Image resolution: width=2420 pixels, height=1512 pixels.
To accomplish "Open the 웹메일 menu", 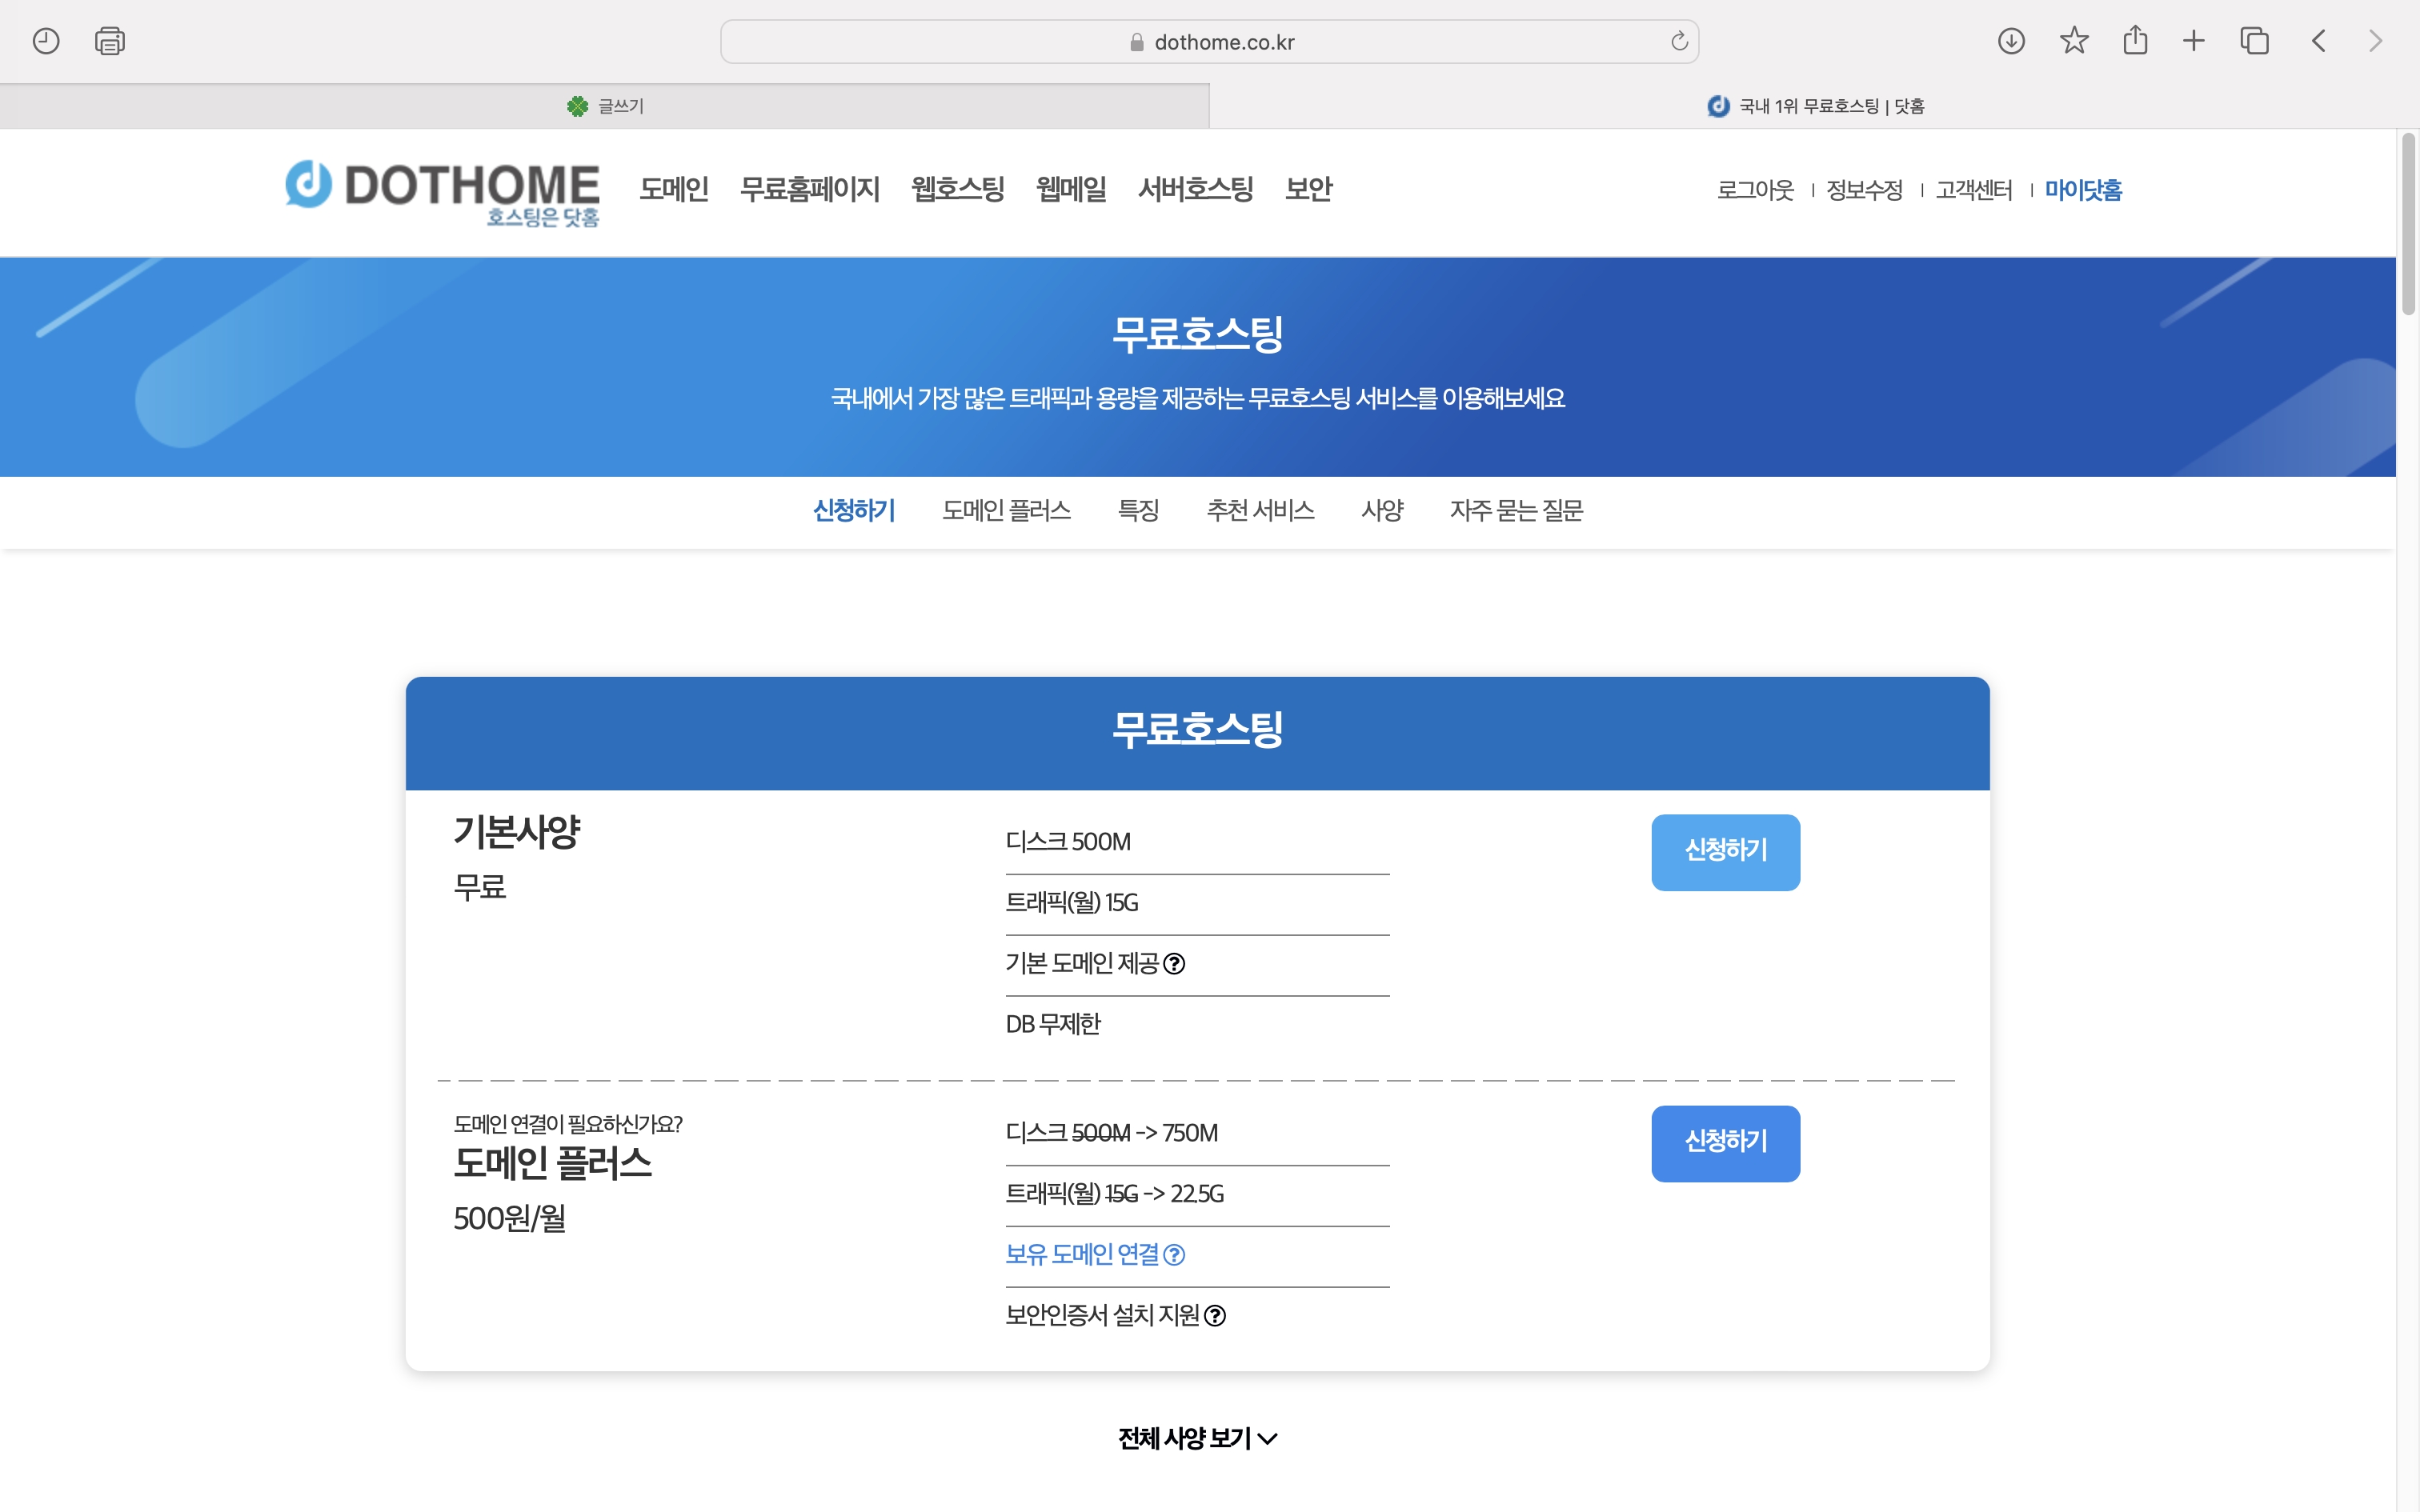I will pyautogui.click(x=1071, y=189).
